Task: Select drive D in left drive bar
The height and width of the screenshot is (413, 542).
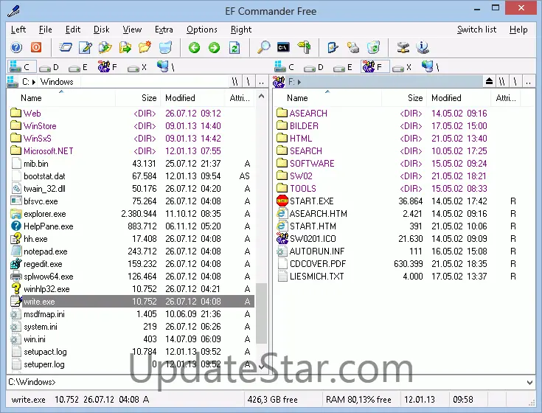Action: [49, 67]
